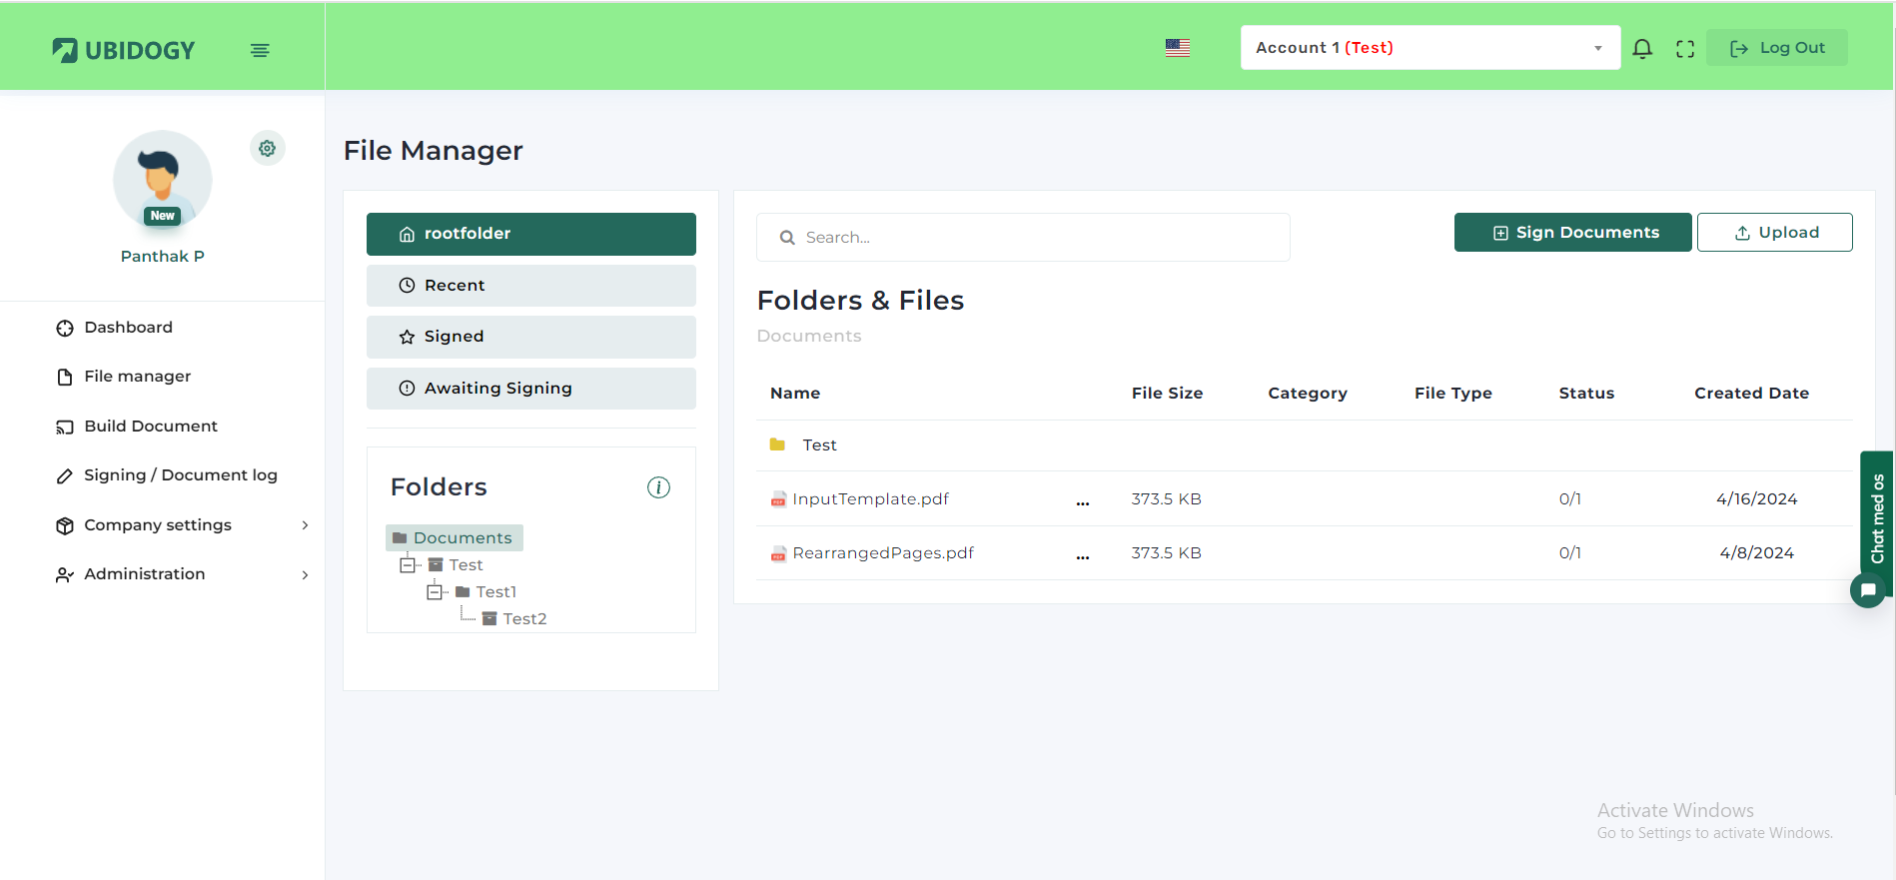The height and width of the screenshot is (880, 1896).
Task: Click the Folders info icon
Action: pos(658,487)
